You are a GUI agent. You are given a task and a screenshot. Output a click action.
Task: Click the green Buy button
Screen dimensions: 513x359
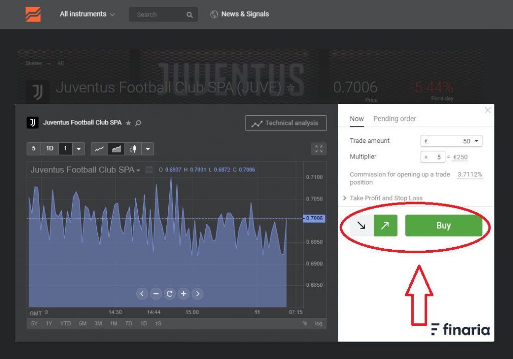(x=444, y=225)
